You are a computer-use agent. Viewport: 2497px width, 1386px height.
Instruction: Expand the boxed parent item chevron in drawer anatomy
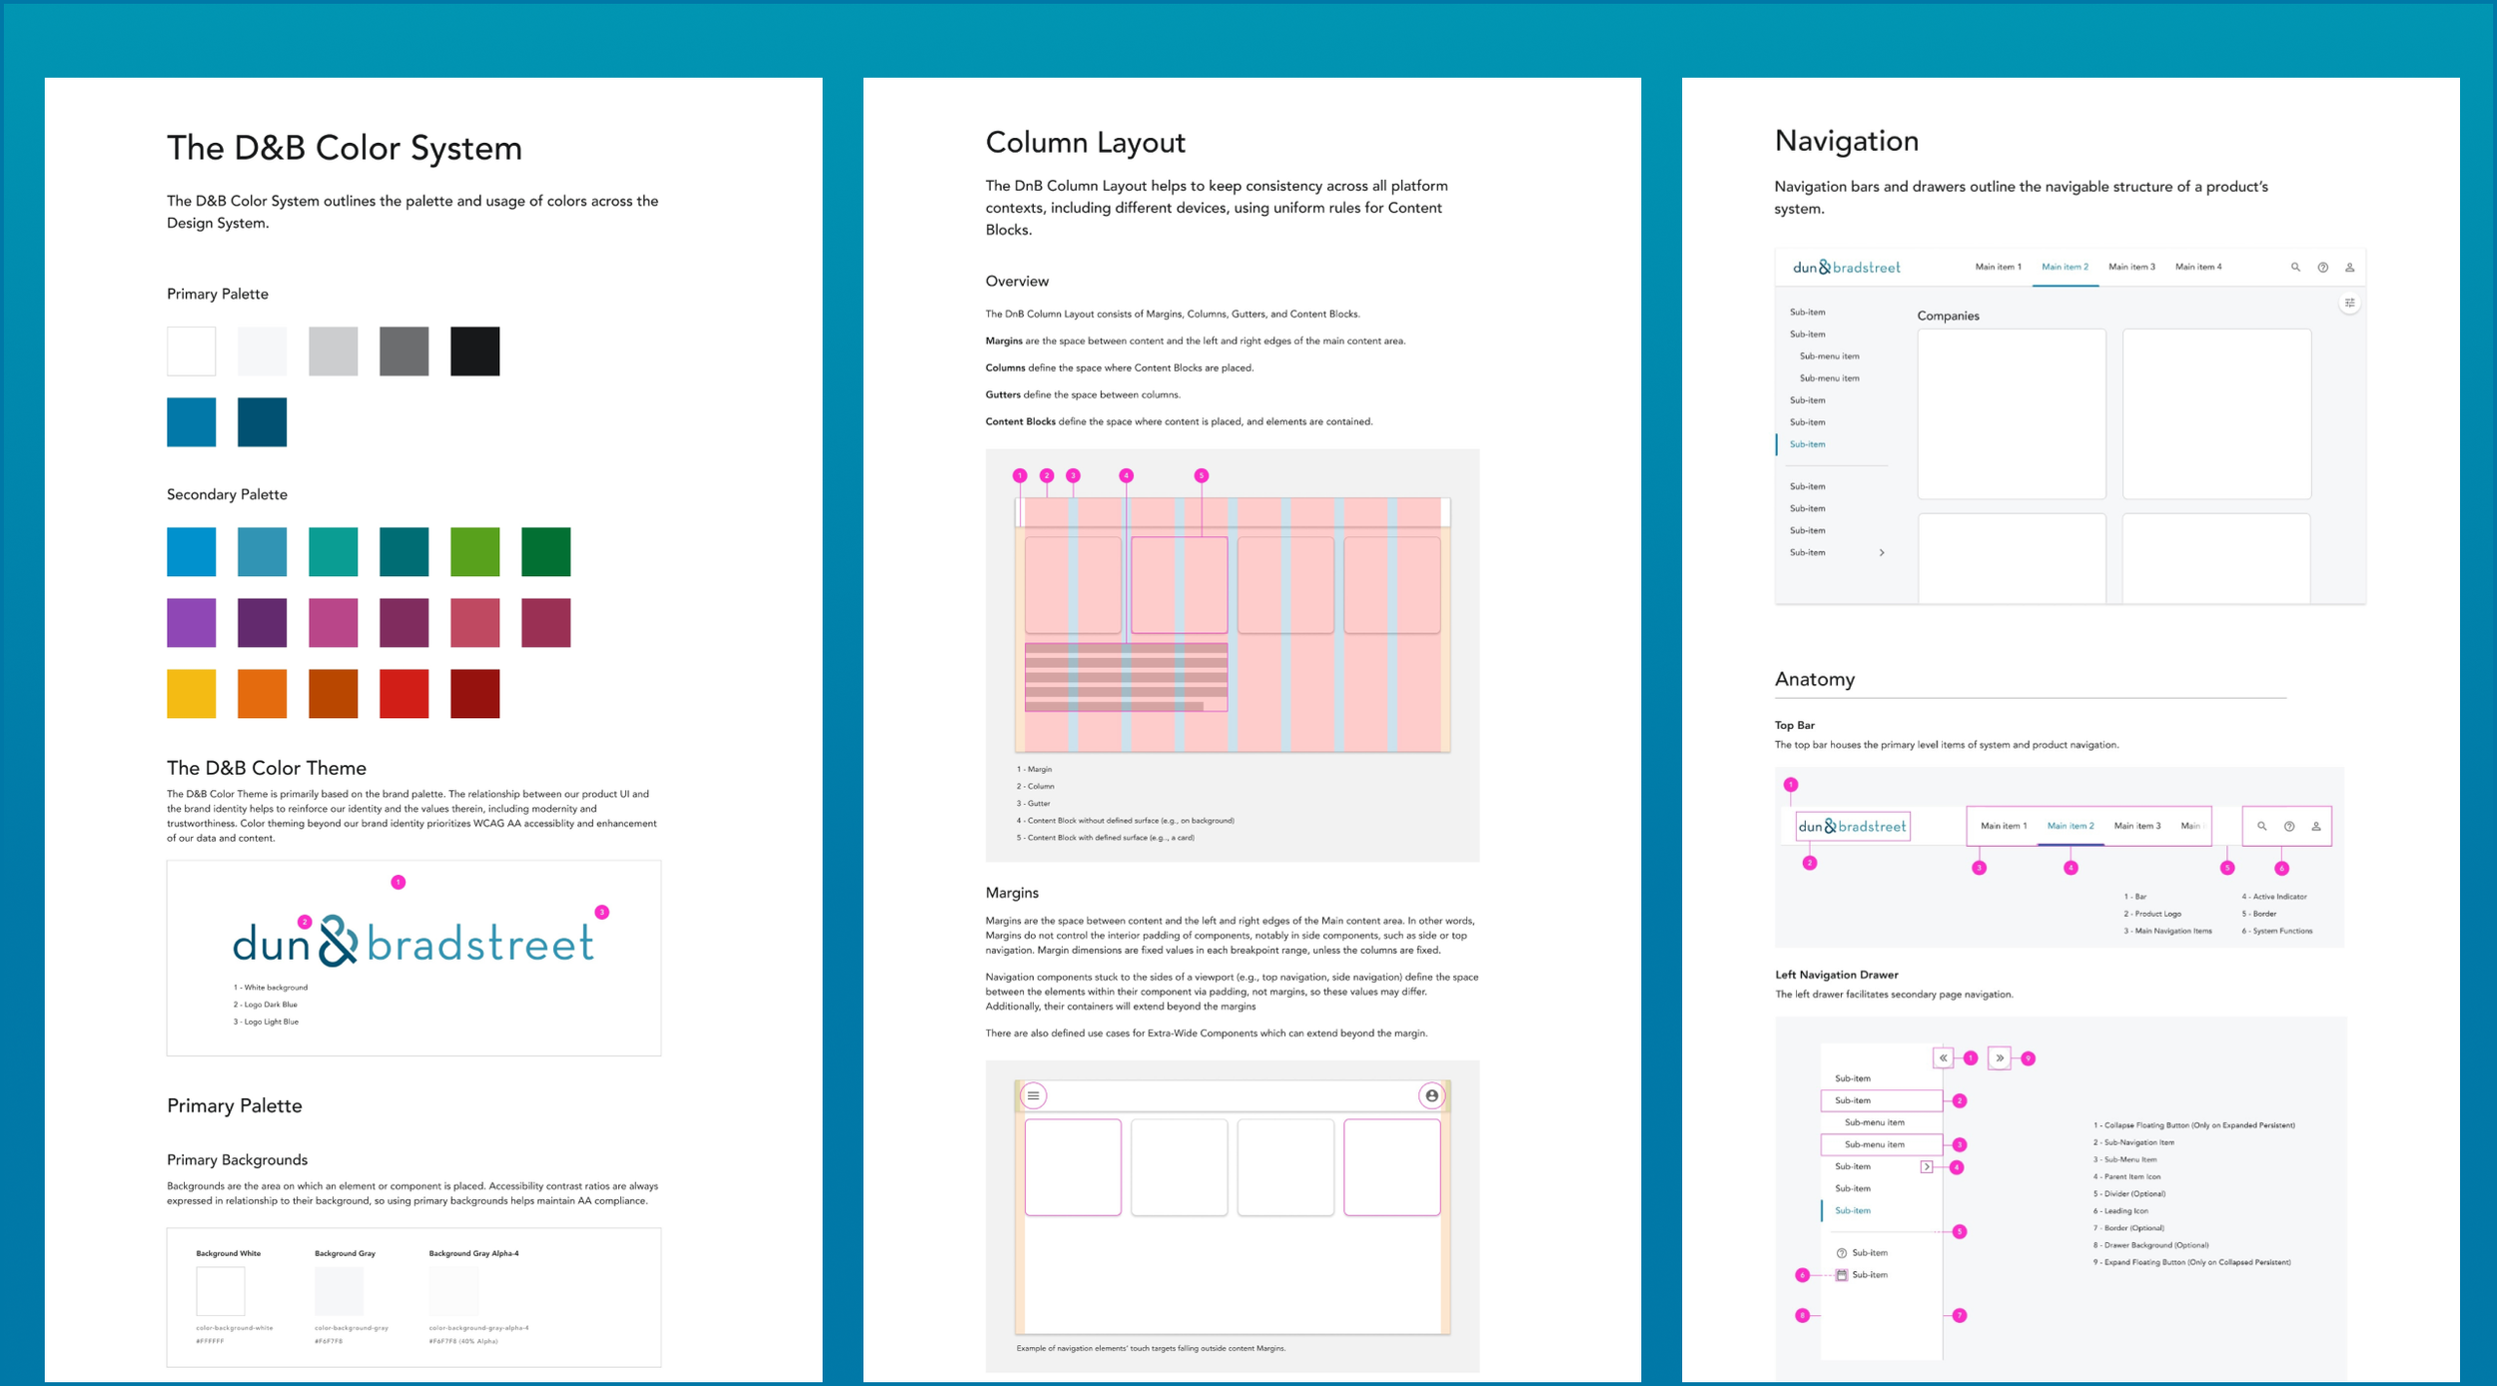click(1927, 1166)
